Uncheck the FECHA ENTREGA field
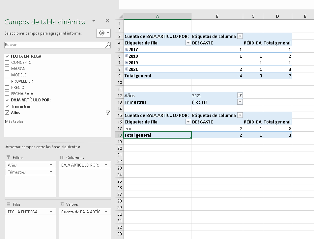Screen dimensions: 314x239 [7, 56]
